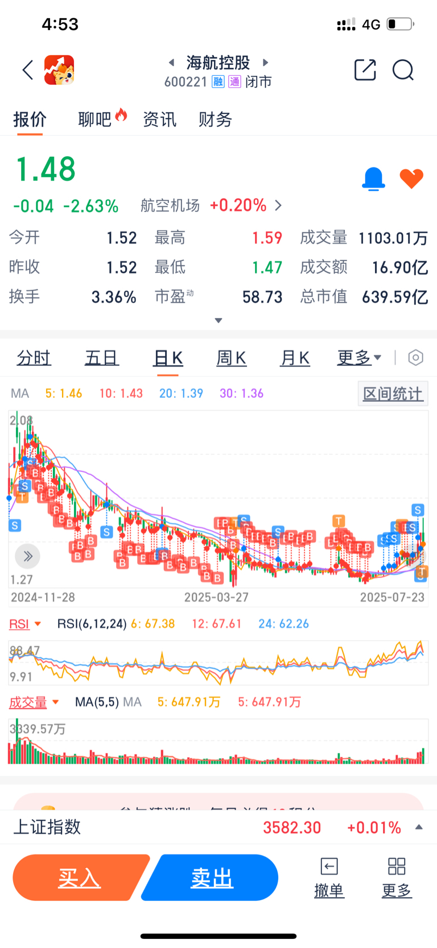Select the 五日 chart tab

click(102, 358)
